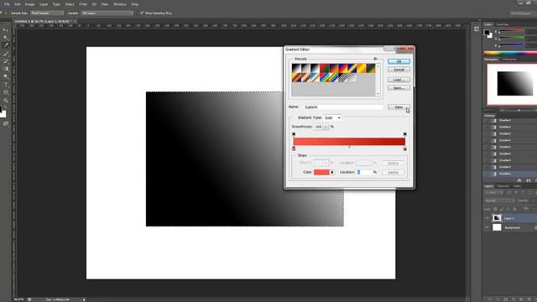Viewport: 537px width, 302px height.
Task: Select the Gradient tool in the toolbox
Action: coord(6,69)
